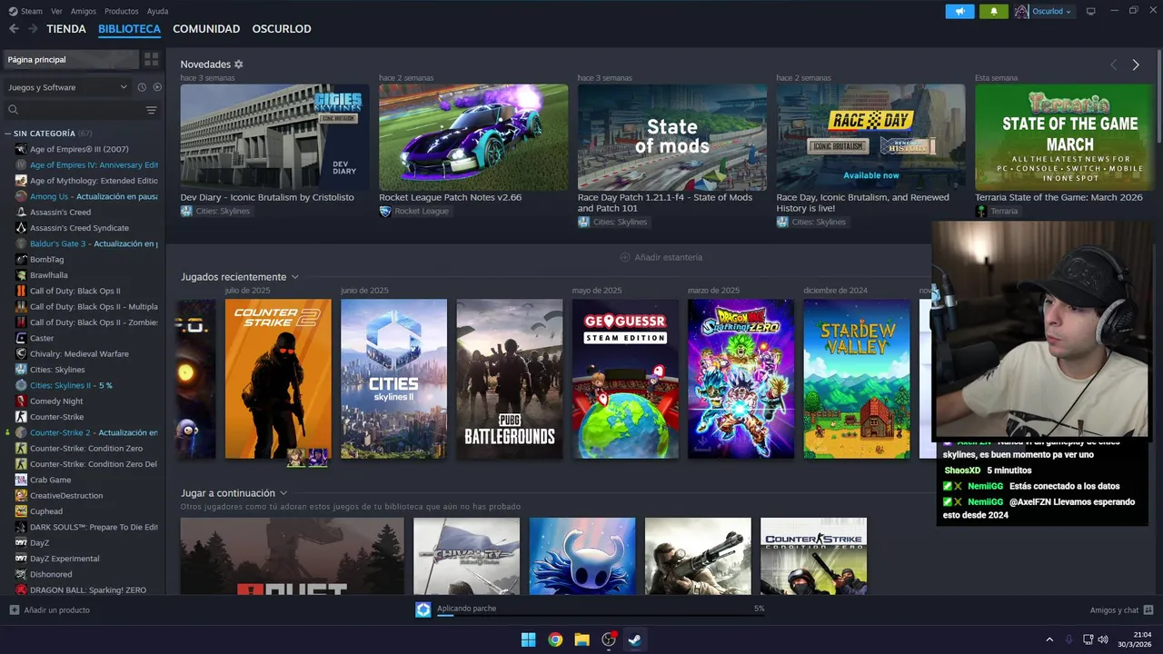This screenshot has height=654, width=1163.
Task: Open the Stardew Valley cover
Action: pyautogui.click(x=857, y=379)
